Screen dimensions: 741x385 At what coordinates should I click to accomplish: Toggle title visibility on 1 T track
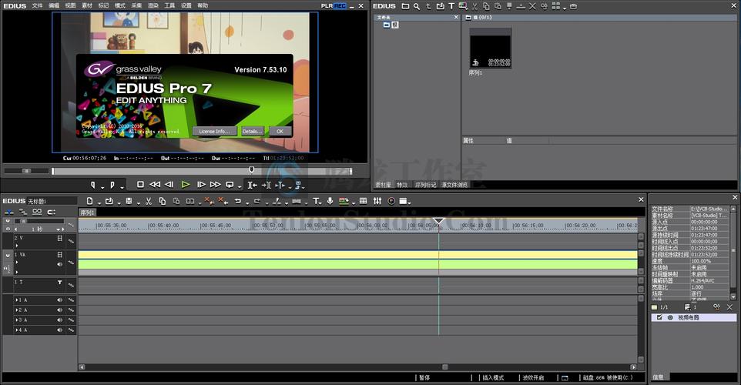pyautogui.click(x=59, y=283)
